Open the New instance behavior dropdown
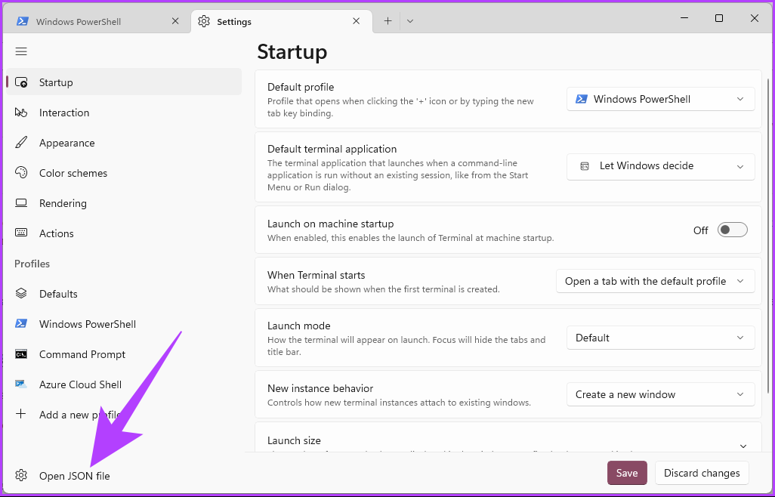 point(660,394)
